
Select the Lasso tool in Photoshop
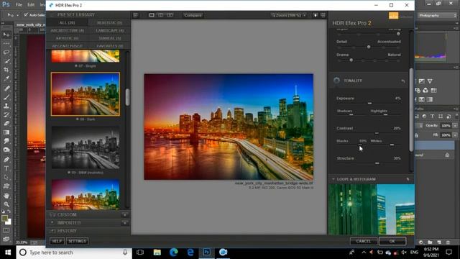[x=6, y=53]
